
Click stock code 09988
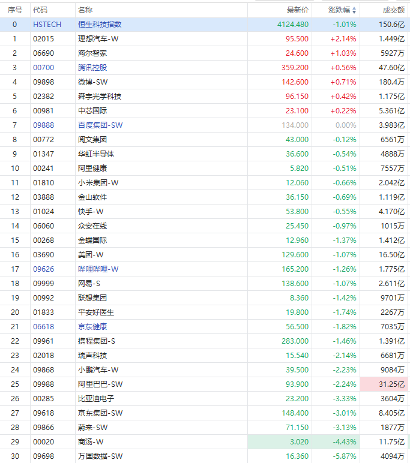coord(43,384)
